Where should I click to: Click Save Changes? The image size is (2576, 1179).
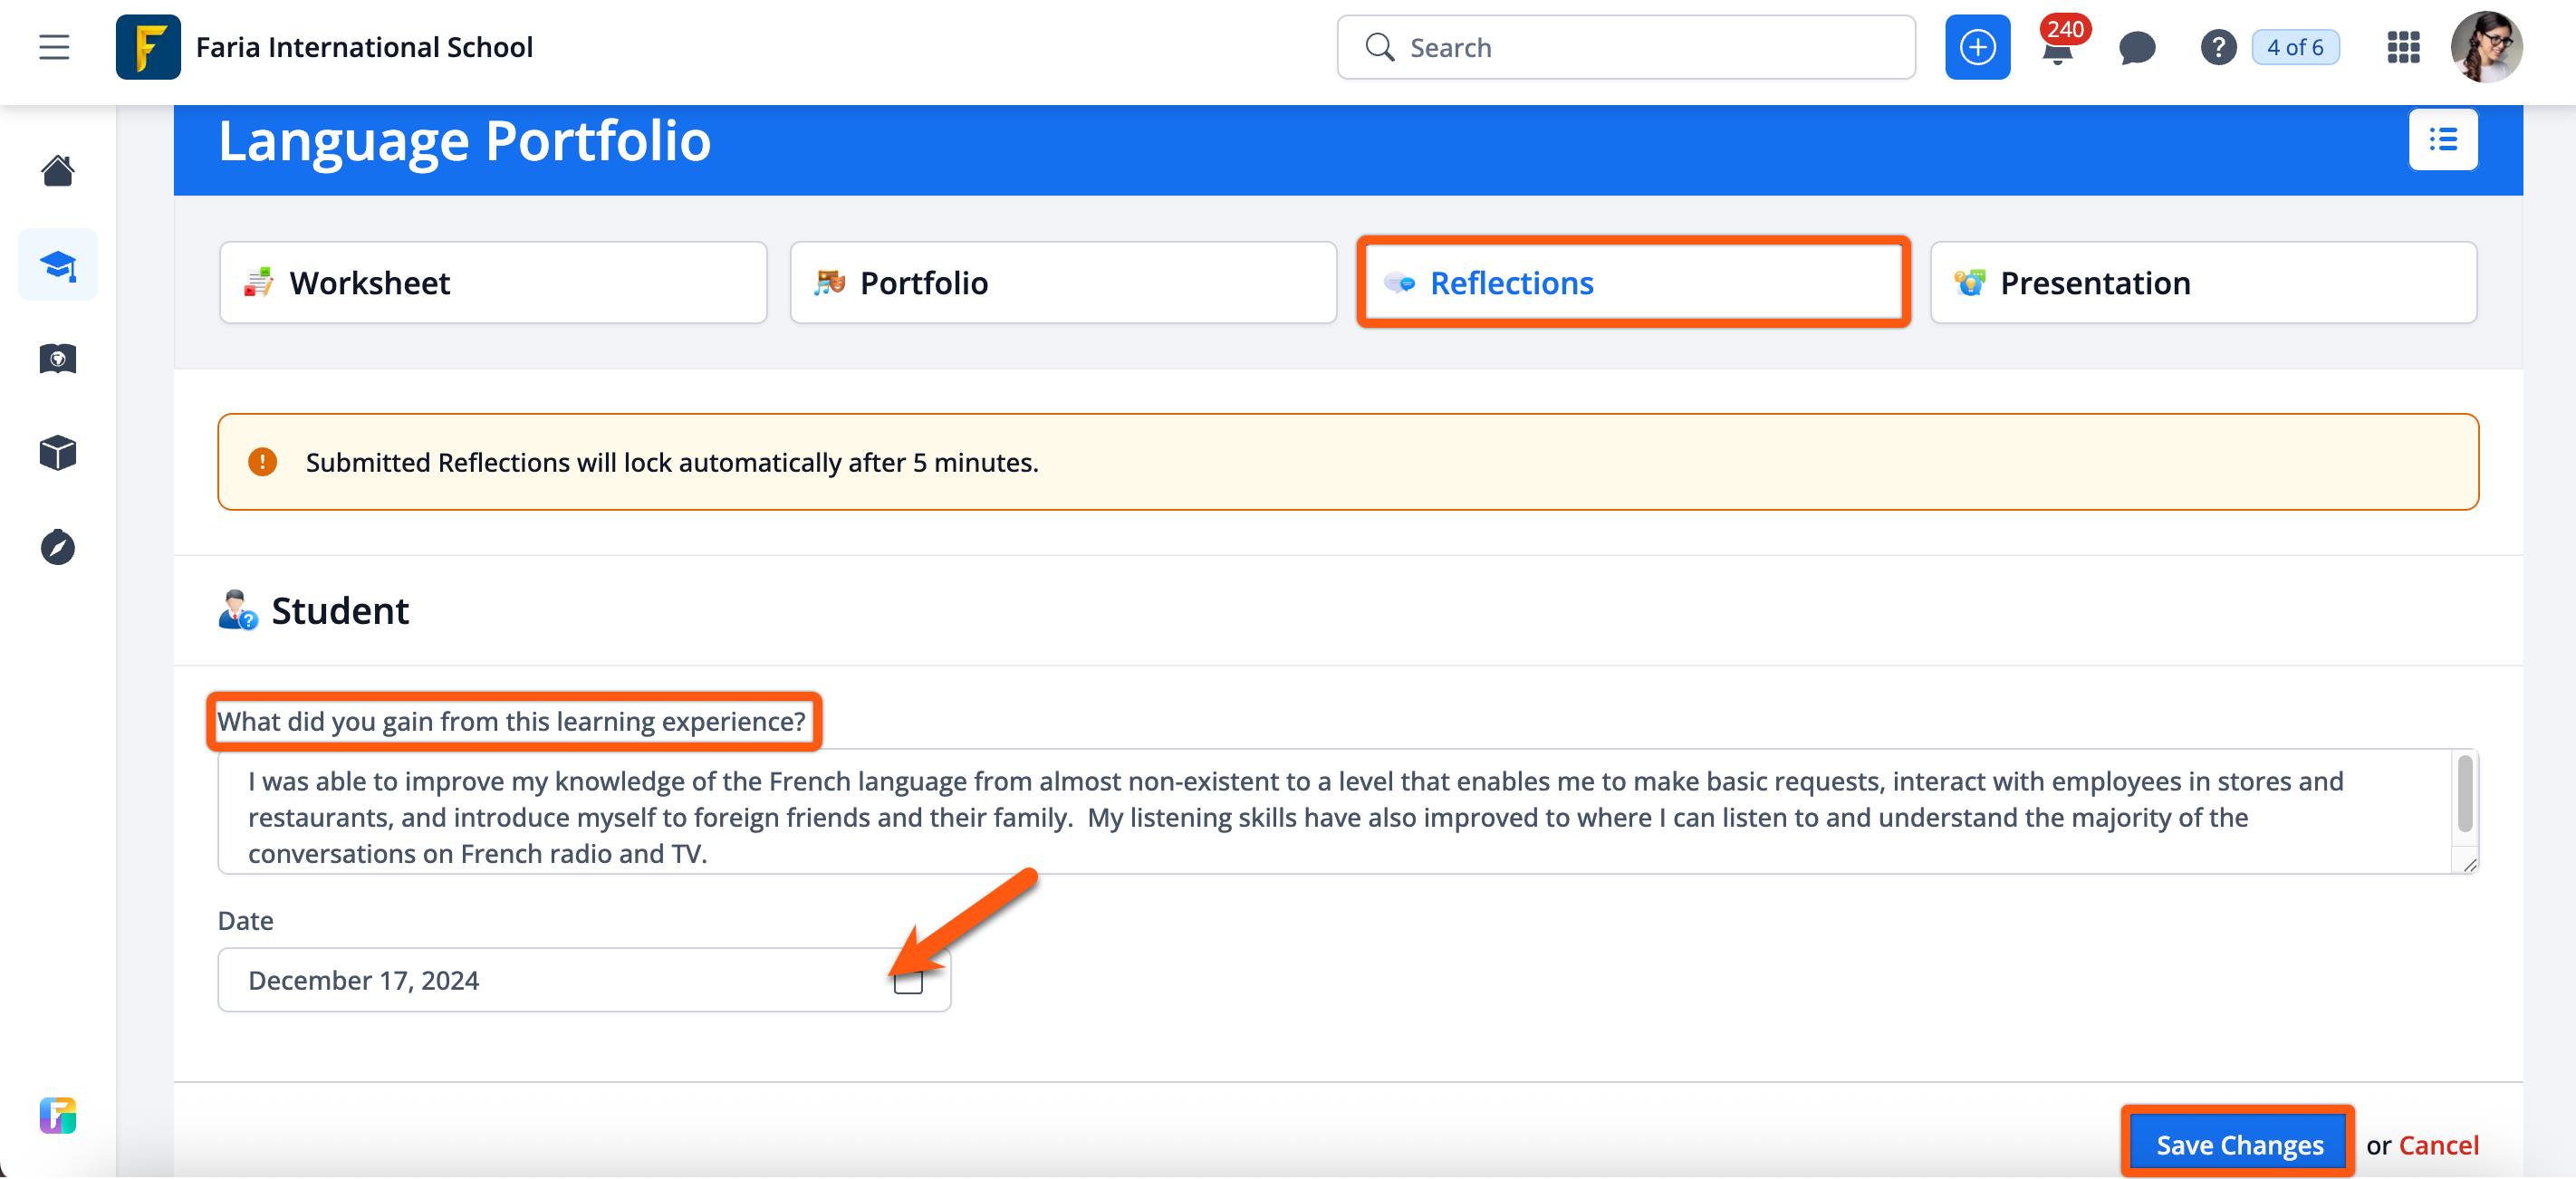tap(2239, 1145)
